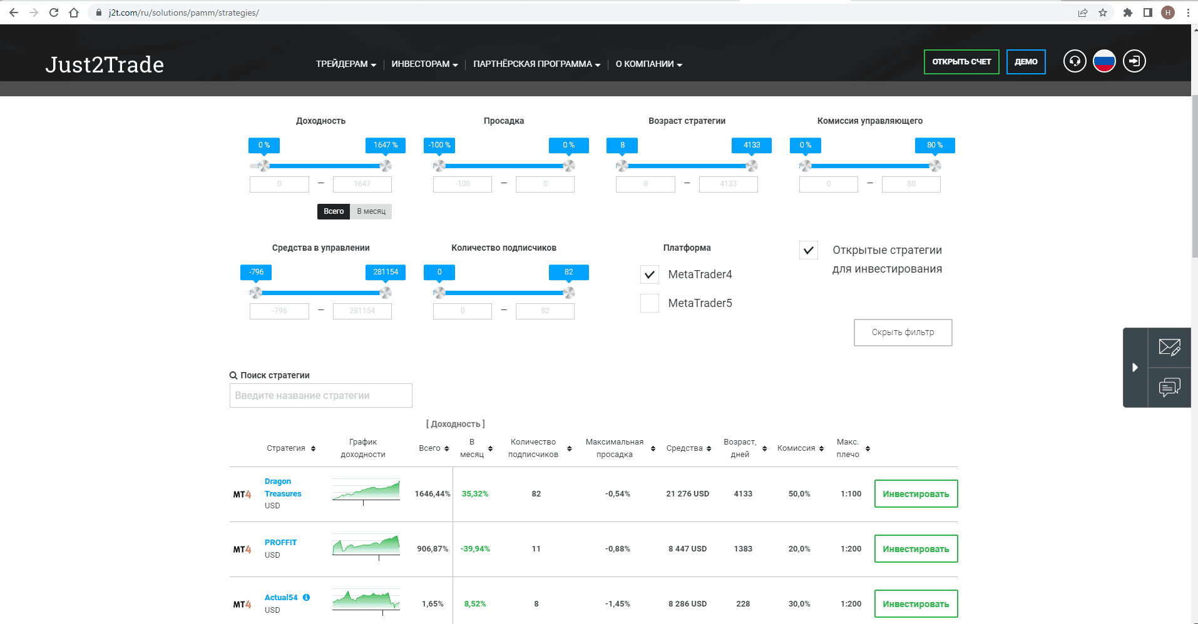1198x624 pixels.
Task: Sort by В месяц column arrows
Action: [x=490, y=448]
